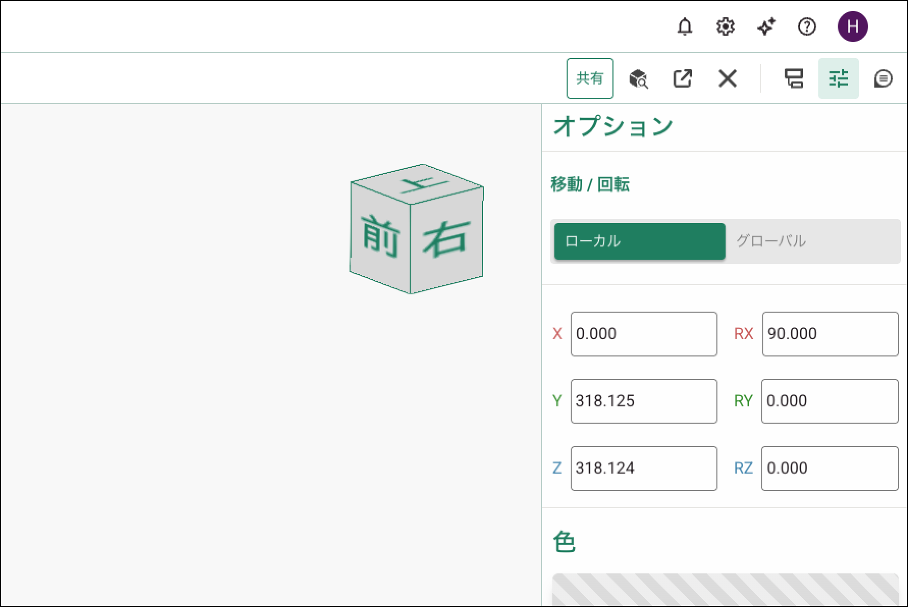Click the RZ rotation input field
This screenshot has width=908, height=607.
click(830, 468)
